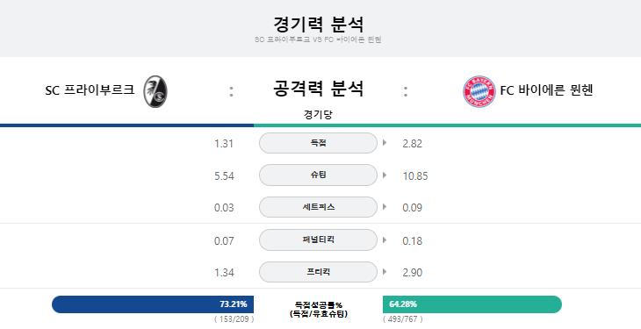
Task: Click the SC 프라이부르크 team name
Action: (x=90, y=89)
